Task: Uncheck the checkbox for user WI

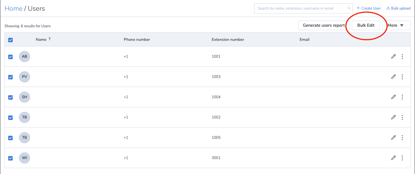Action: (10, 158)
